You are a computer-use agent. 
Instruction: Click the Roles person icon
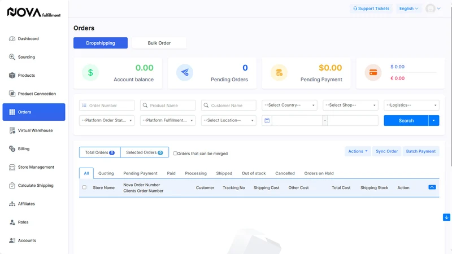point(12,222)
